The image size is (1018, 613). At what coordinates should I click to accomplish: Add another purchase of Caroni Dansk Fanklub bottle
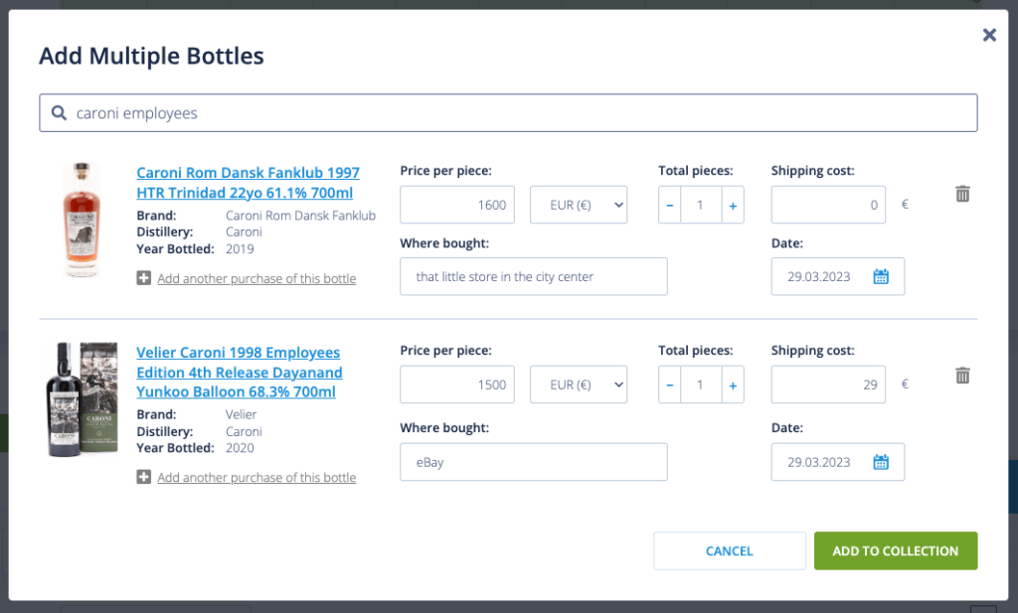pos(256,278)
